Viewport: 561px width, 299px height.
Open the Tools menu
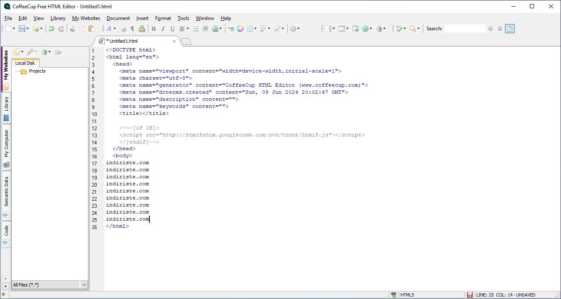pos(183,18)
